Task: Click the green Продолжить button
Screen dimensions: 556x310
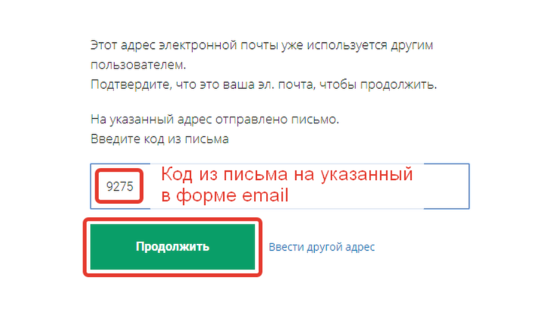Action: click(x=172, y=246)
